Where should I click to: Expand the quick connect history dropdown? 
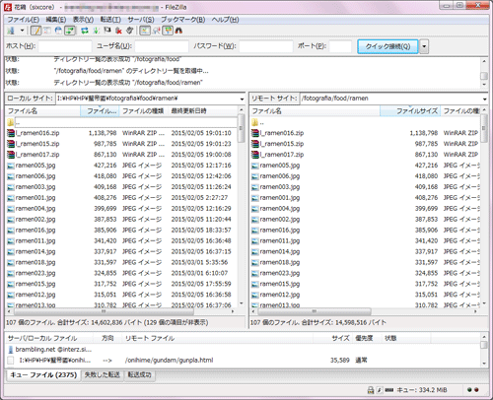(424, 46)
